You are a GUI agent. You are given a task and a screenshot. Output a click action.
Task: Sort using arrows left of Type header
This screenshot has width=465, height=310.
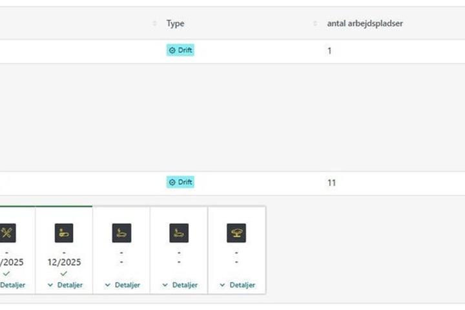(x=154, y=23)
